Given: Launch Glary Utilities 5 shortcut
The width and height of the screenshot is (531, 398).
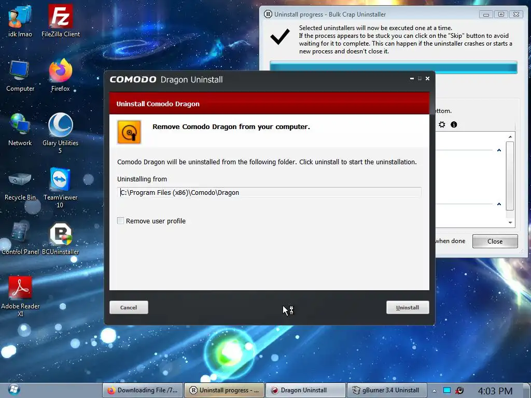Looking at the screenshot, I should pos(60,133).
